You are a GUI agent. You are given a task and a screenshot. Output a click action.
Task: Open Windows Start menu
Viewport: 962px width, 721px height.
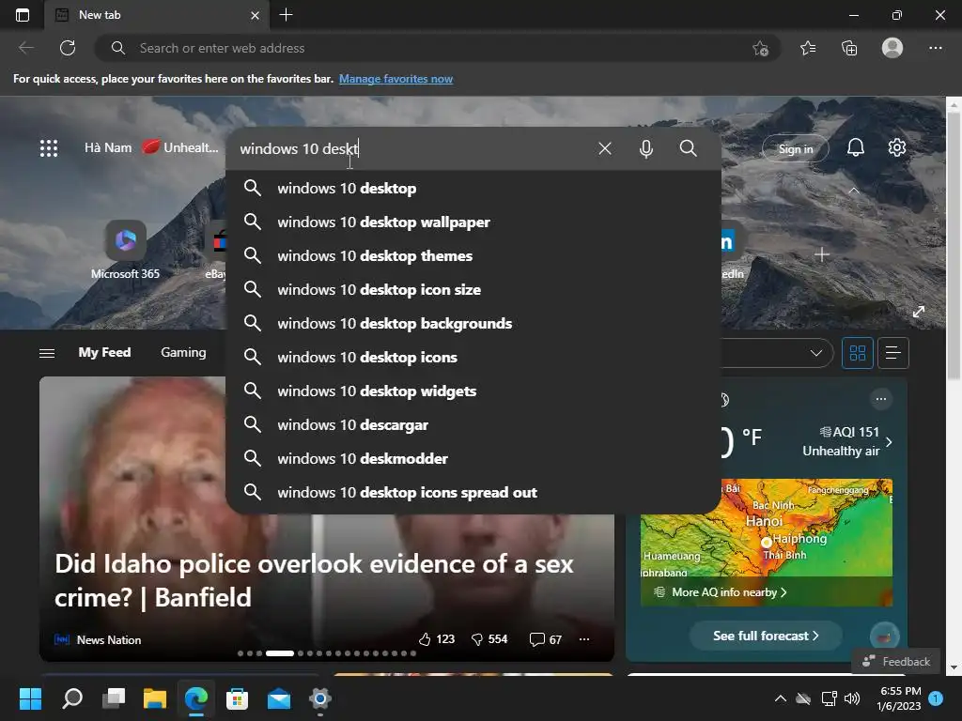tap(30, 698)
